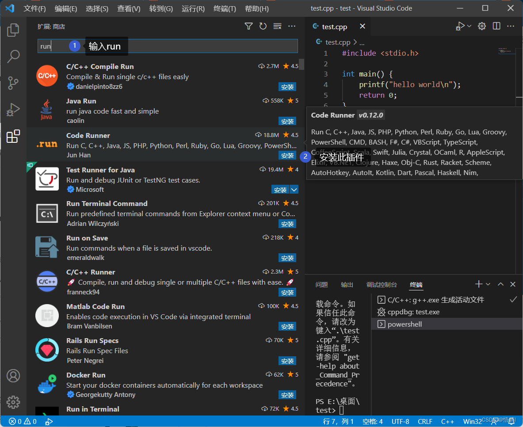The image size is (523, 427).
Task: Install the Rails Run Specs extension
Action: 287,361
